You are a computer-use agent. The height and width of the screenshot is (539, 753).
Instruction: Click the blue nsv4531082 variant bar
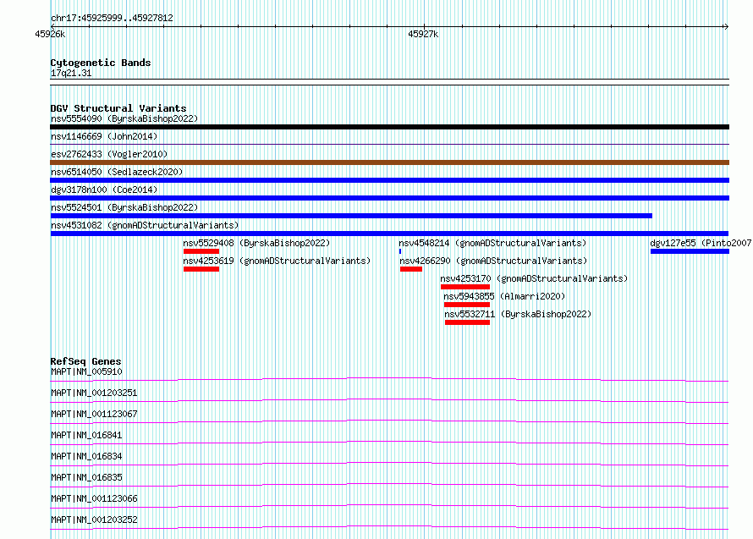point(389,234)
